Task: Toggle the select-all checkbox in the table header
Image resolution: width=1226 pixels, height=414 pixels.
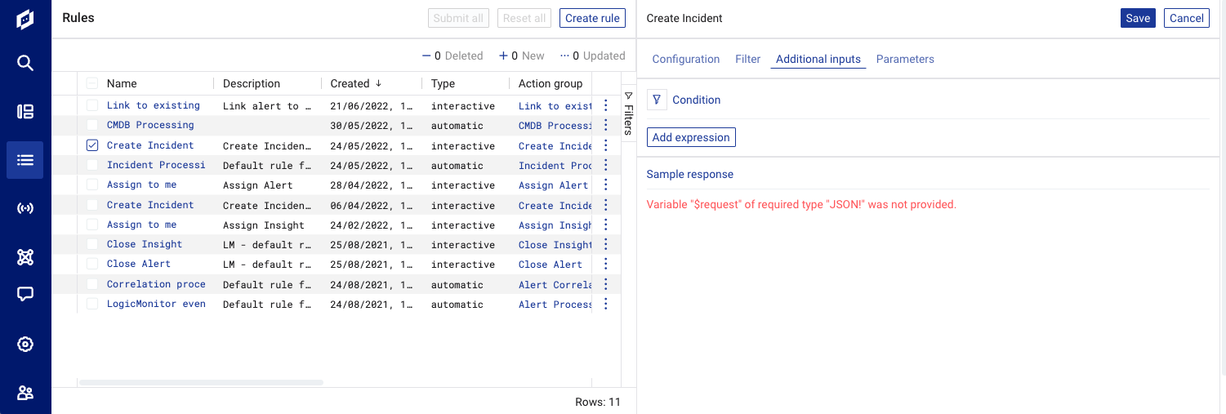Action: (92, 83)
